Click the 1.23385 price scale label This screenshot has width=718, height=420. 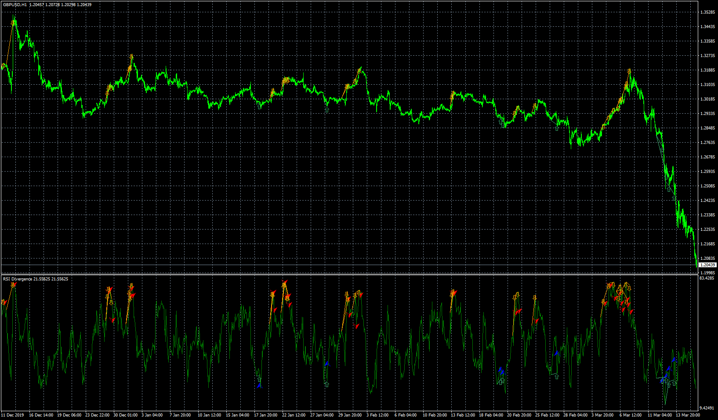click(x=707, y=215)
